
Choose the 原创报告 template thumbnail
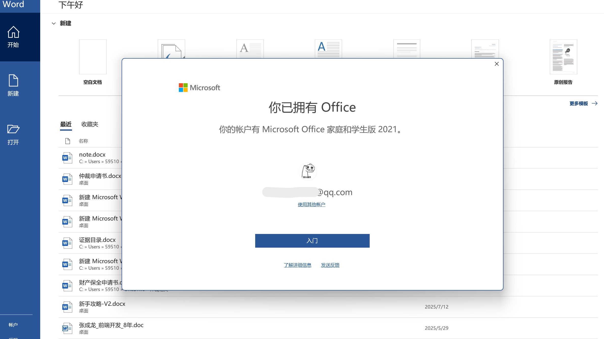(x=563, y=57)
